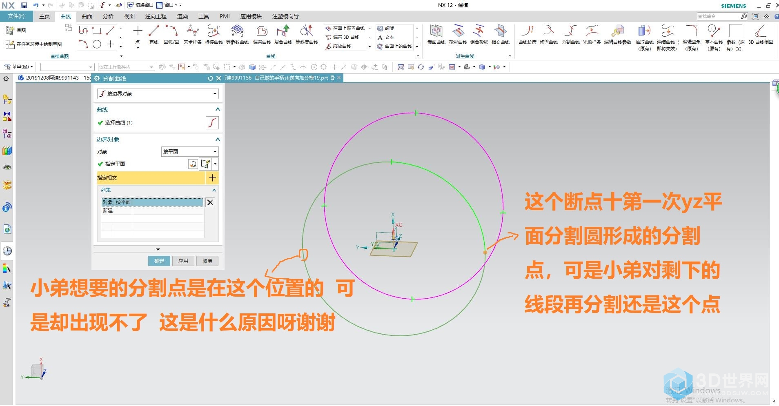
Task: Click the 偏置 3D 曲线 tool
Action: (x=343, y=37)
